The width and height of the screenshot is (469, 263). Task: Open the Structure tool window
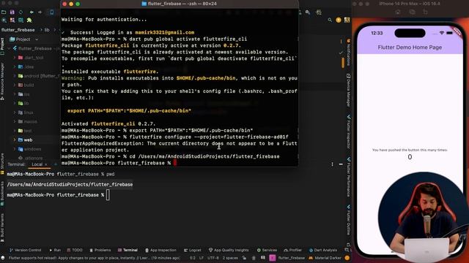pyautogui.click(x=2, y=164)
